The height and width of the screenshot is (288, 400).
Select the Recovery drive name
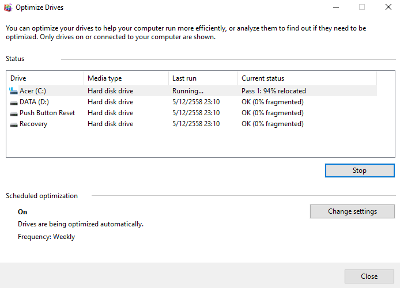pos(33,124)
